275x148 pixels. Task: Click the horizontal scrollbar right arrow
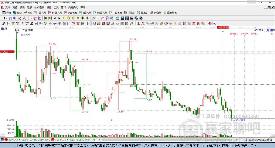point(236,140)
